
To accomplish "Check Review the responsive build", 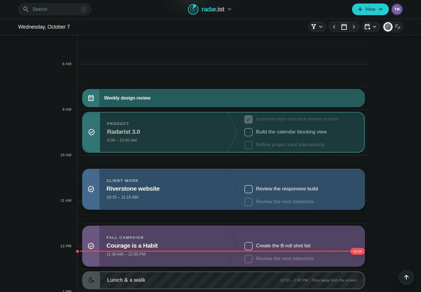I will pyautogui.click(x=249, y=189).
